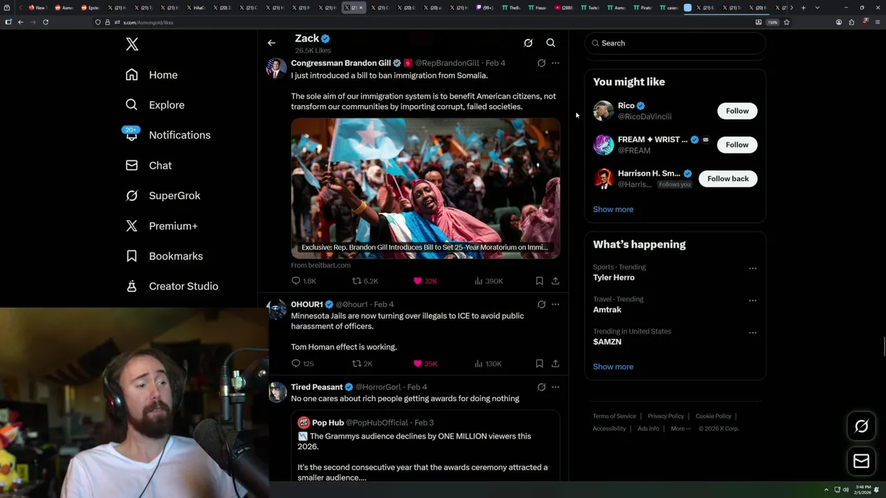Open Chat in the sidebar

click(x=148, y=165)
